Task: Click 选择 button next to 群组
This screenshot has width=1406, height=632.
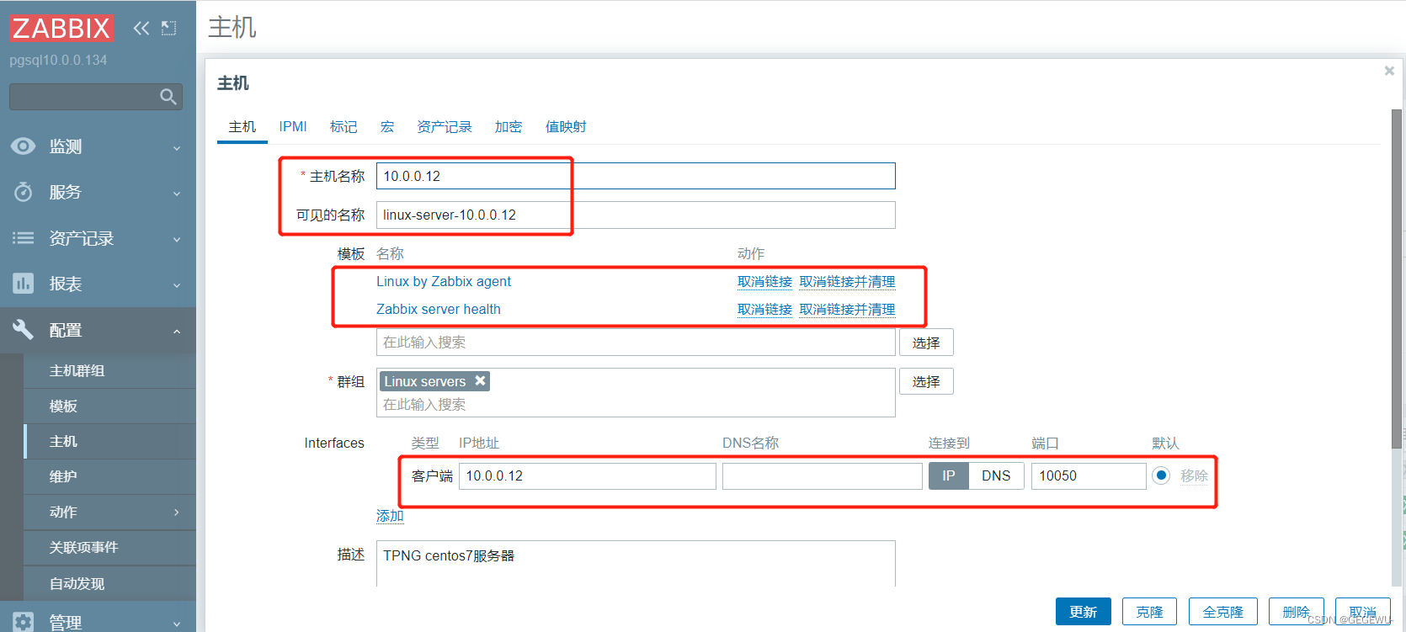Action: point(926,381)
